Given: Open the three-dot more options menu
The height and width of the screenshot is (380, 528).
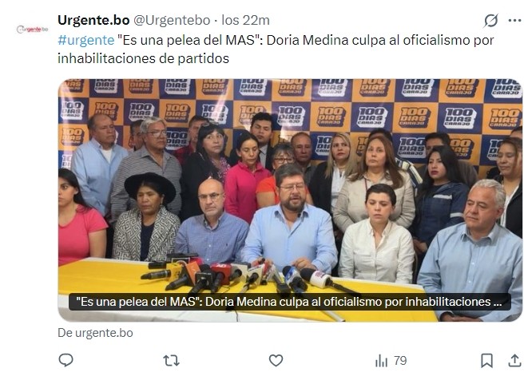Looking at the screenshot, I should click(x=515, y=21).
